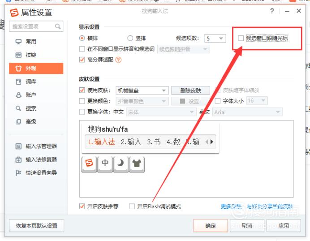The width and height of the screenshot is (310, 241).
Task: Click the 确定 button
Action: point(211,226)
